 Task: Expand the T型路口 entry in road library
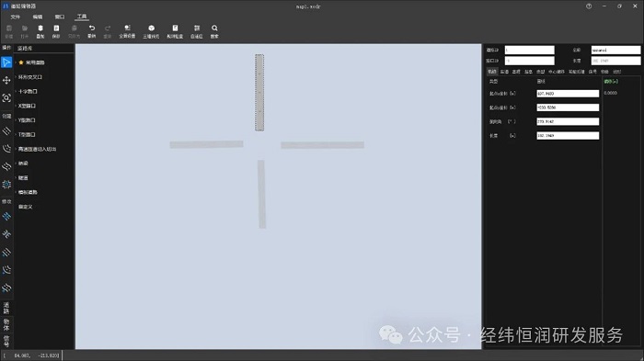(27, 134)
